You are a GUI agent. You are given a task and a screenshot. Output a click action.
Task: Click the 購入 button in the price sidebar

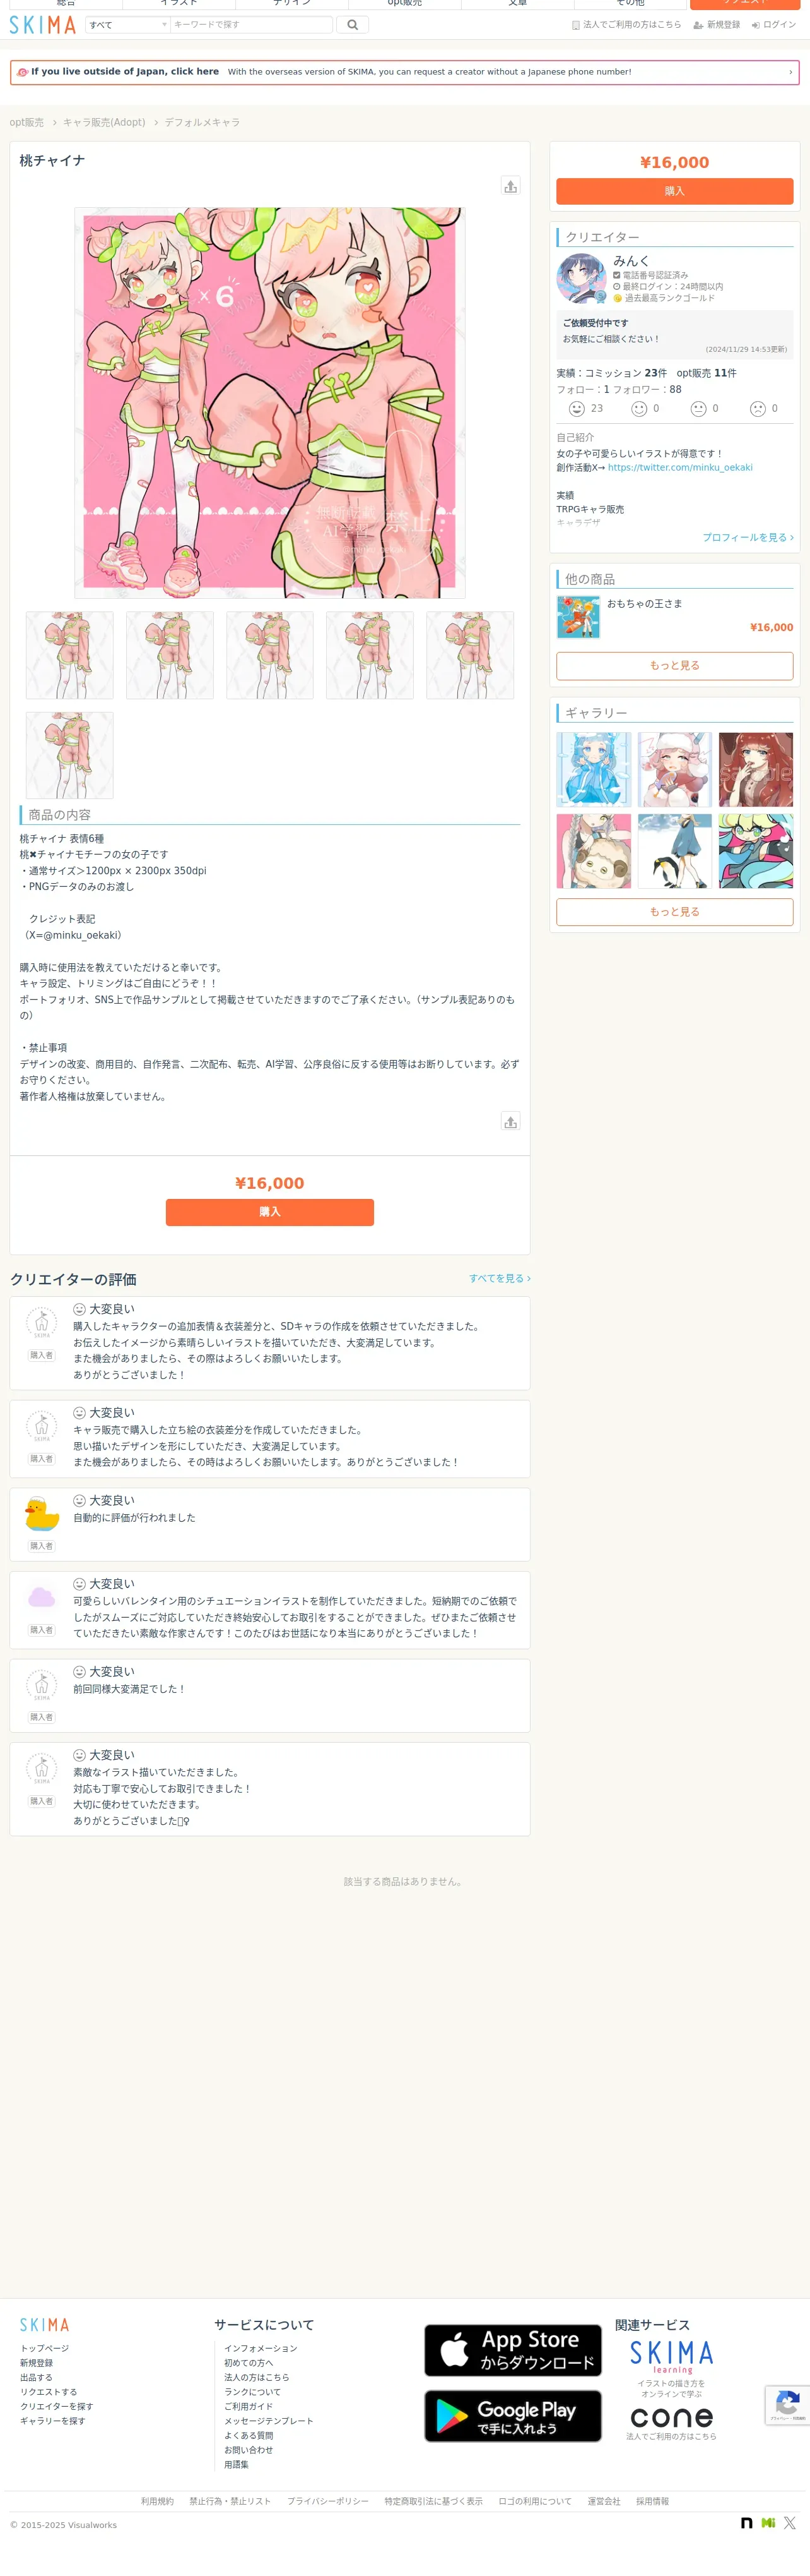click(674, 191)
